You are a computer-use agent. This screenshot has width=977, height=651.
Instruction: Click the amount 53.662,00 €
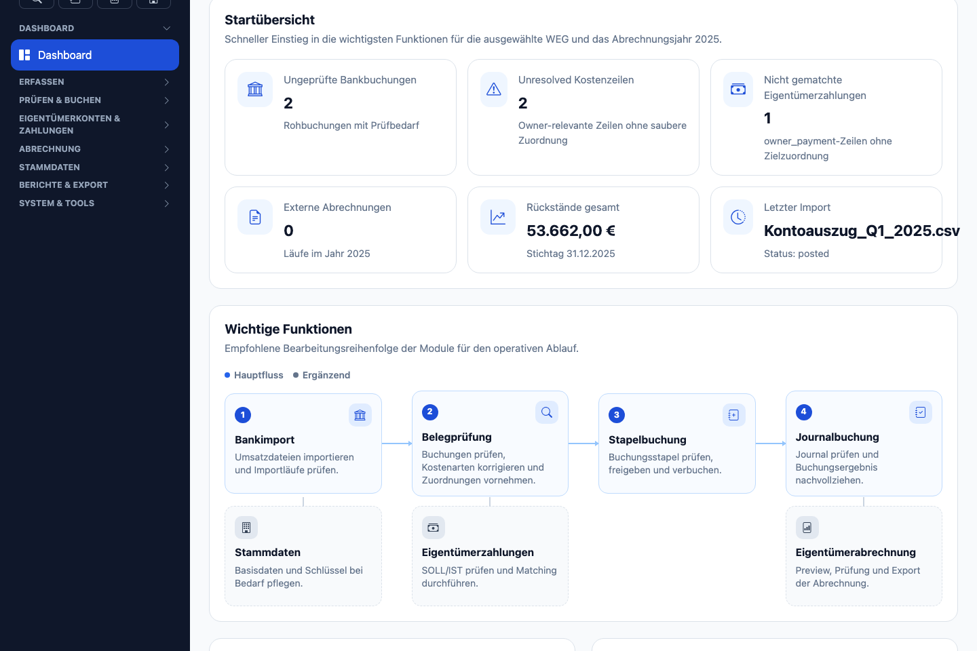point(571,231)
